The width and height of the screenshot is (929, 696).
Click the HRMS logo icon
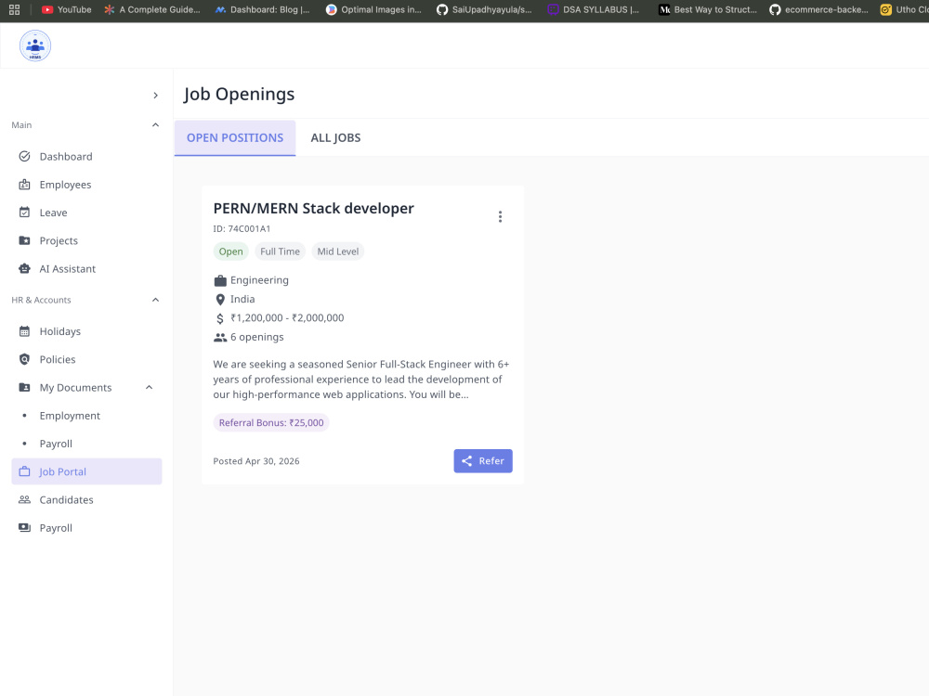pos(35,45)
